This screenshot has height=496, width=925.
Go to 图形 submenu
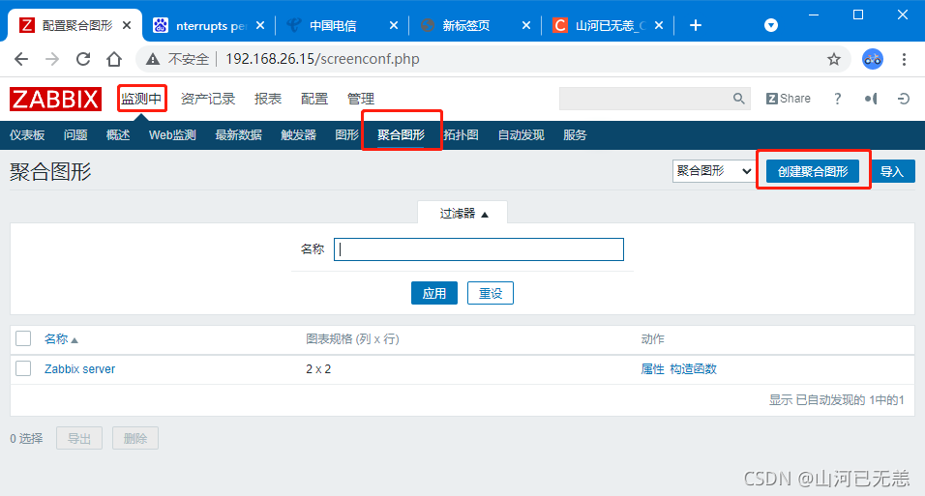[346, 135]
